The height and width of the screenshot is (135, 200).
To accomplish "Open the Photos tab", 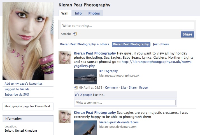I will (94, 13).
